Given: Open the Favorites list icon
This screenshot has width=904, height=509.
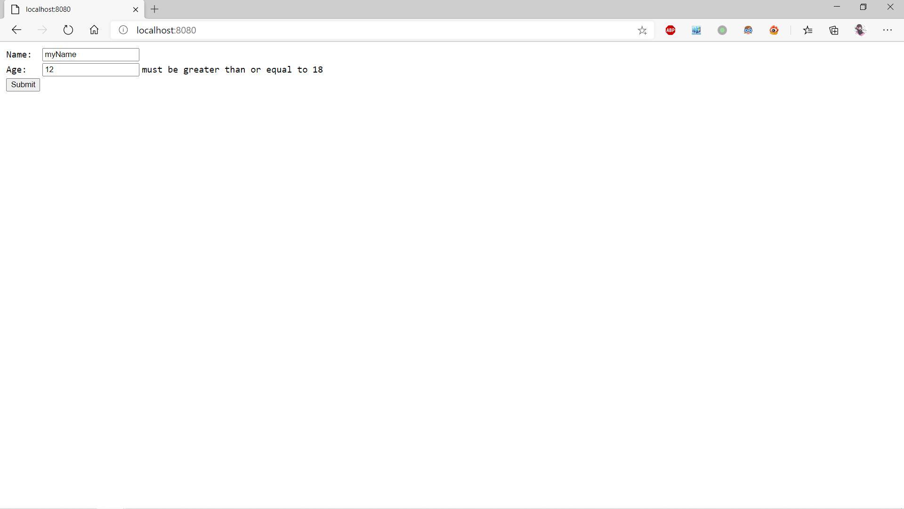Looking at the screenshot, I should [808, 30].
